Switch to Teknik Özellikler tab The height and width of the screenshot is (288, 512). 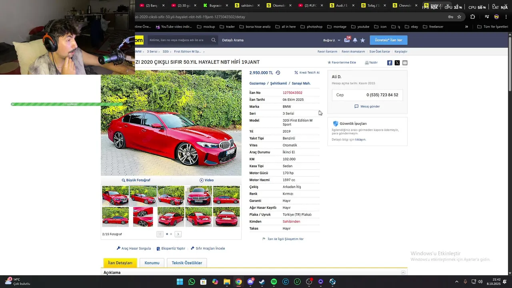point(187,263)
